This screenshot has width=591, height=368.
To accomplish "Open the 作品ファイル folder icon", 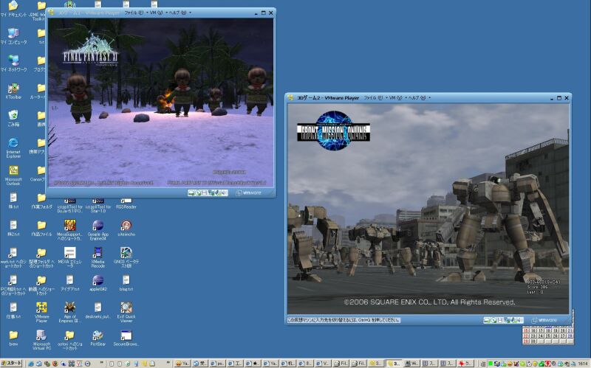I will click(x=41, y=228).
